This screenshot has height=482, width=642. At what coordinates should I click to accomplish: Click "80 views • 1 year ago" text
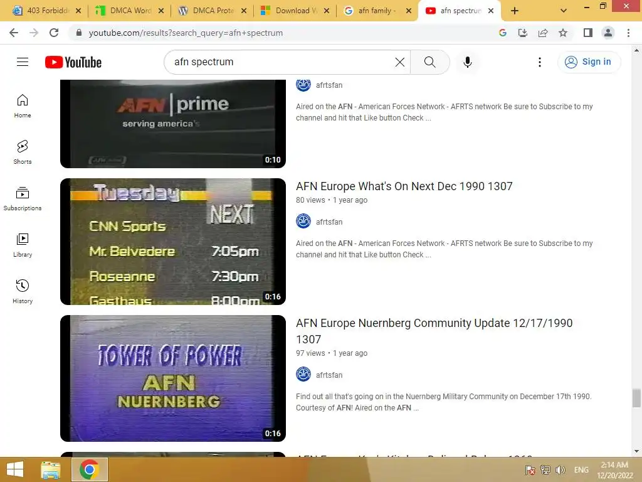[x=332, y=200]
